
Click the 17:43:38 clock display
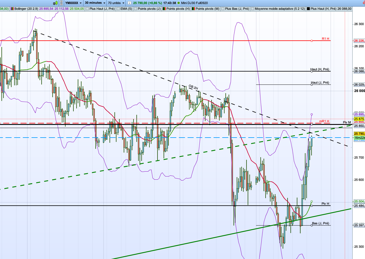coord(170,3)
